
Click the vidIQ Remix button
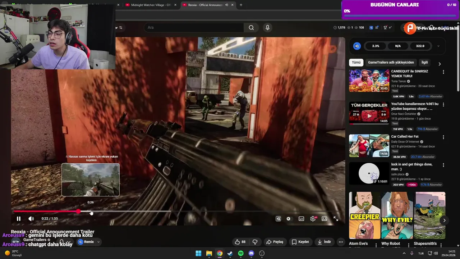86,242
